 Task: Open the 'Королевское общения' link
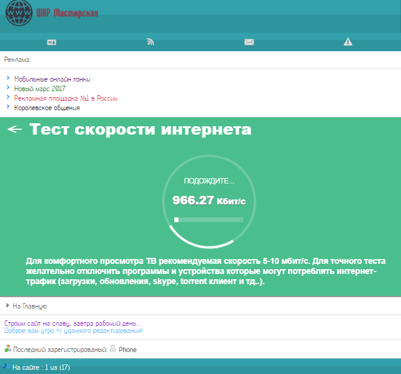pyautogui.click(x=47, y=108)
